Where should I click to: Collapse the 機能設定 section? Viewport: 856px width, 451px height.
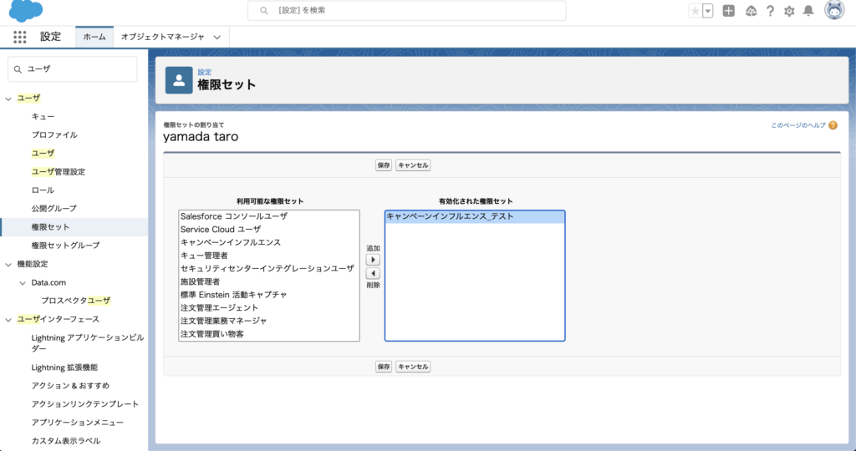(x=8, y=265)
